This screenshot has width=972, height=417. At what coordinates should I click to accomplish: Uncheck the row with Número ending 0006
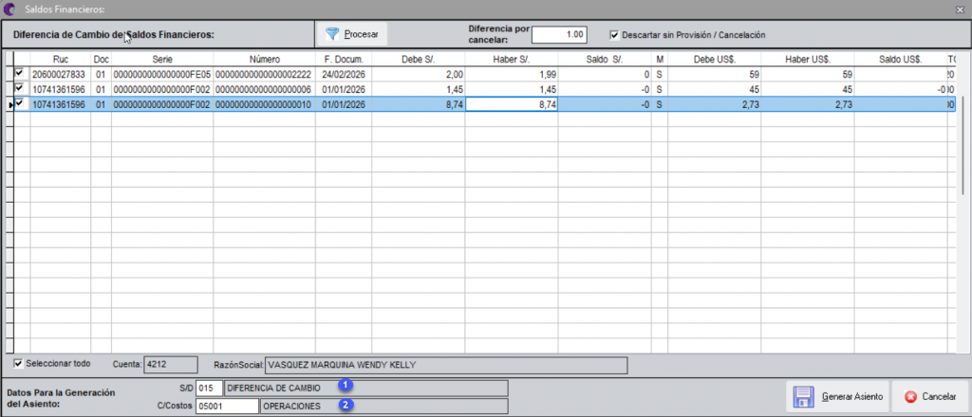click(19, 89)
